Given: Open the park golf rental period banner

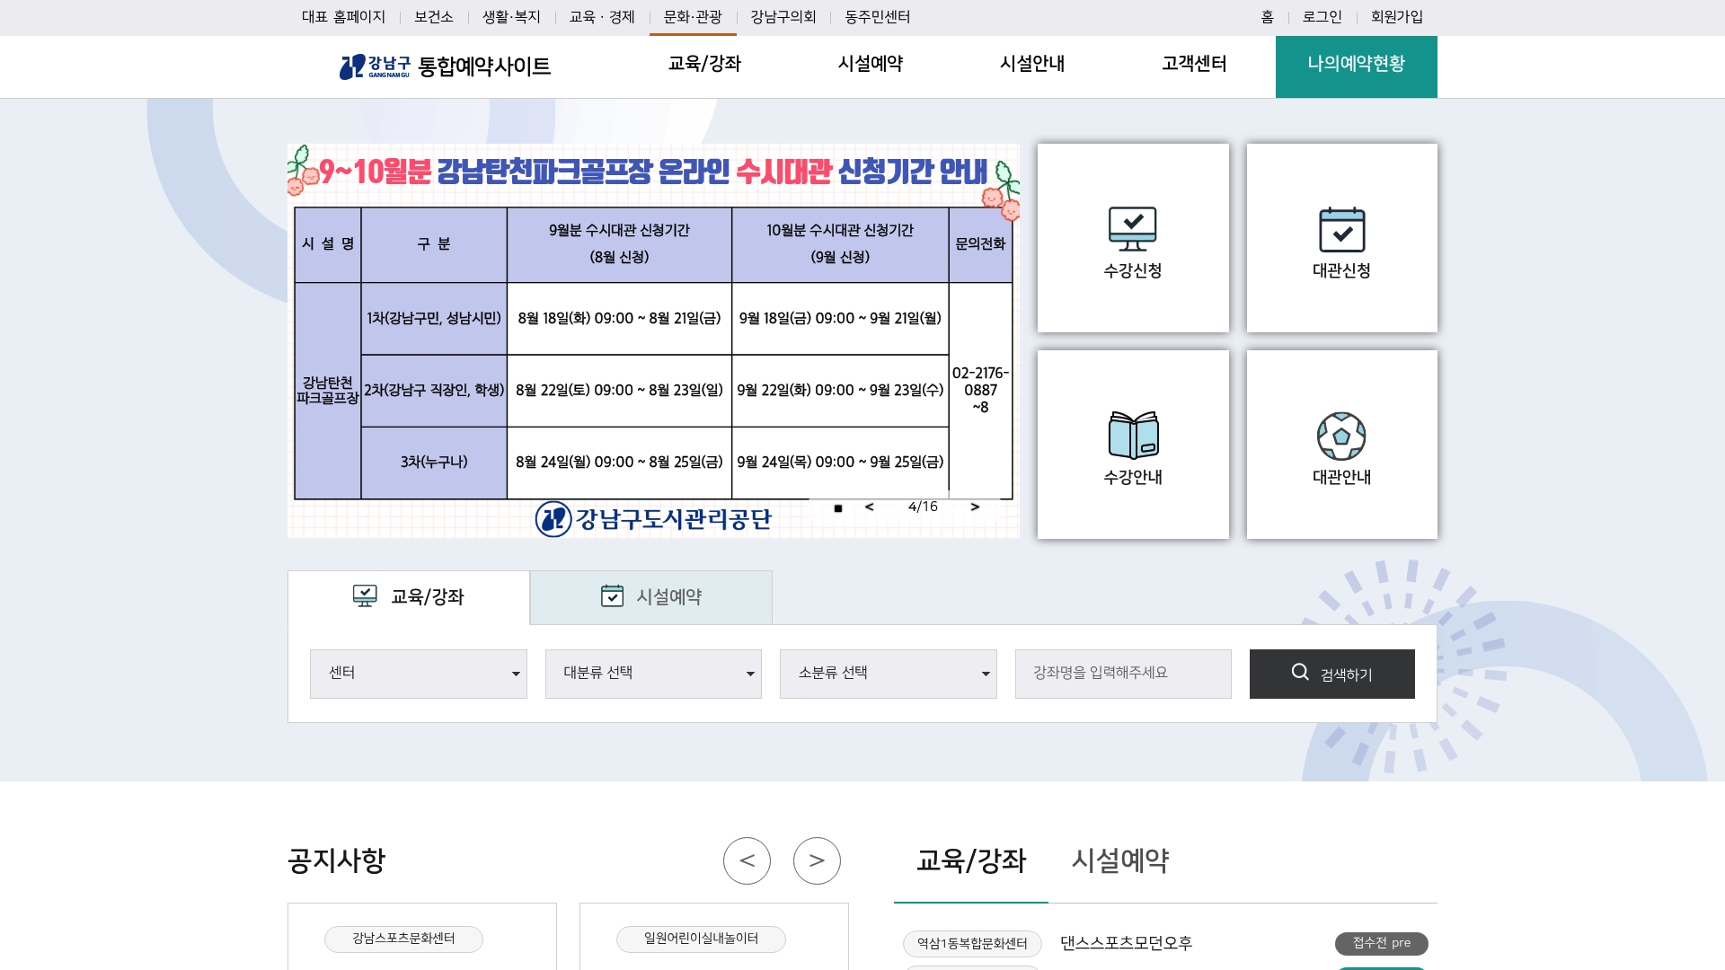Looking at the screenshot, I should click(x=653, y=341).
